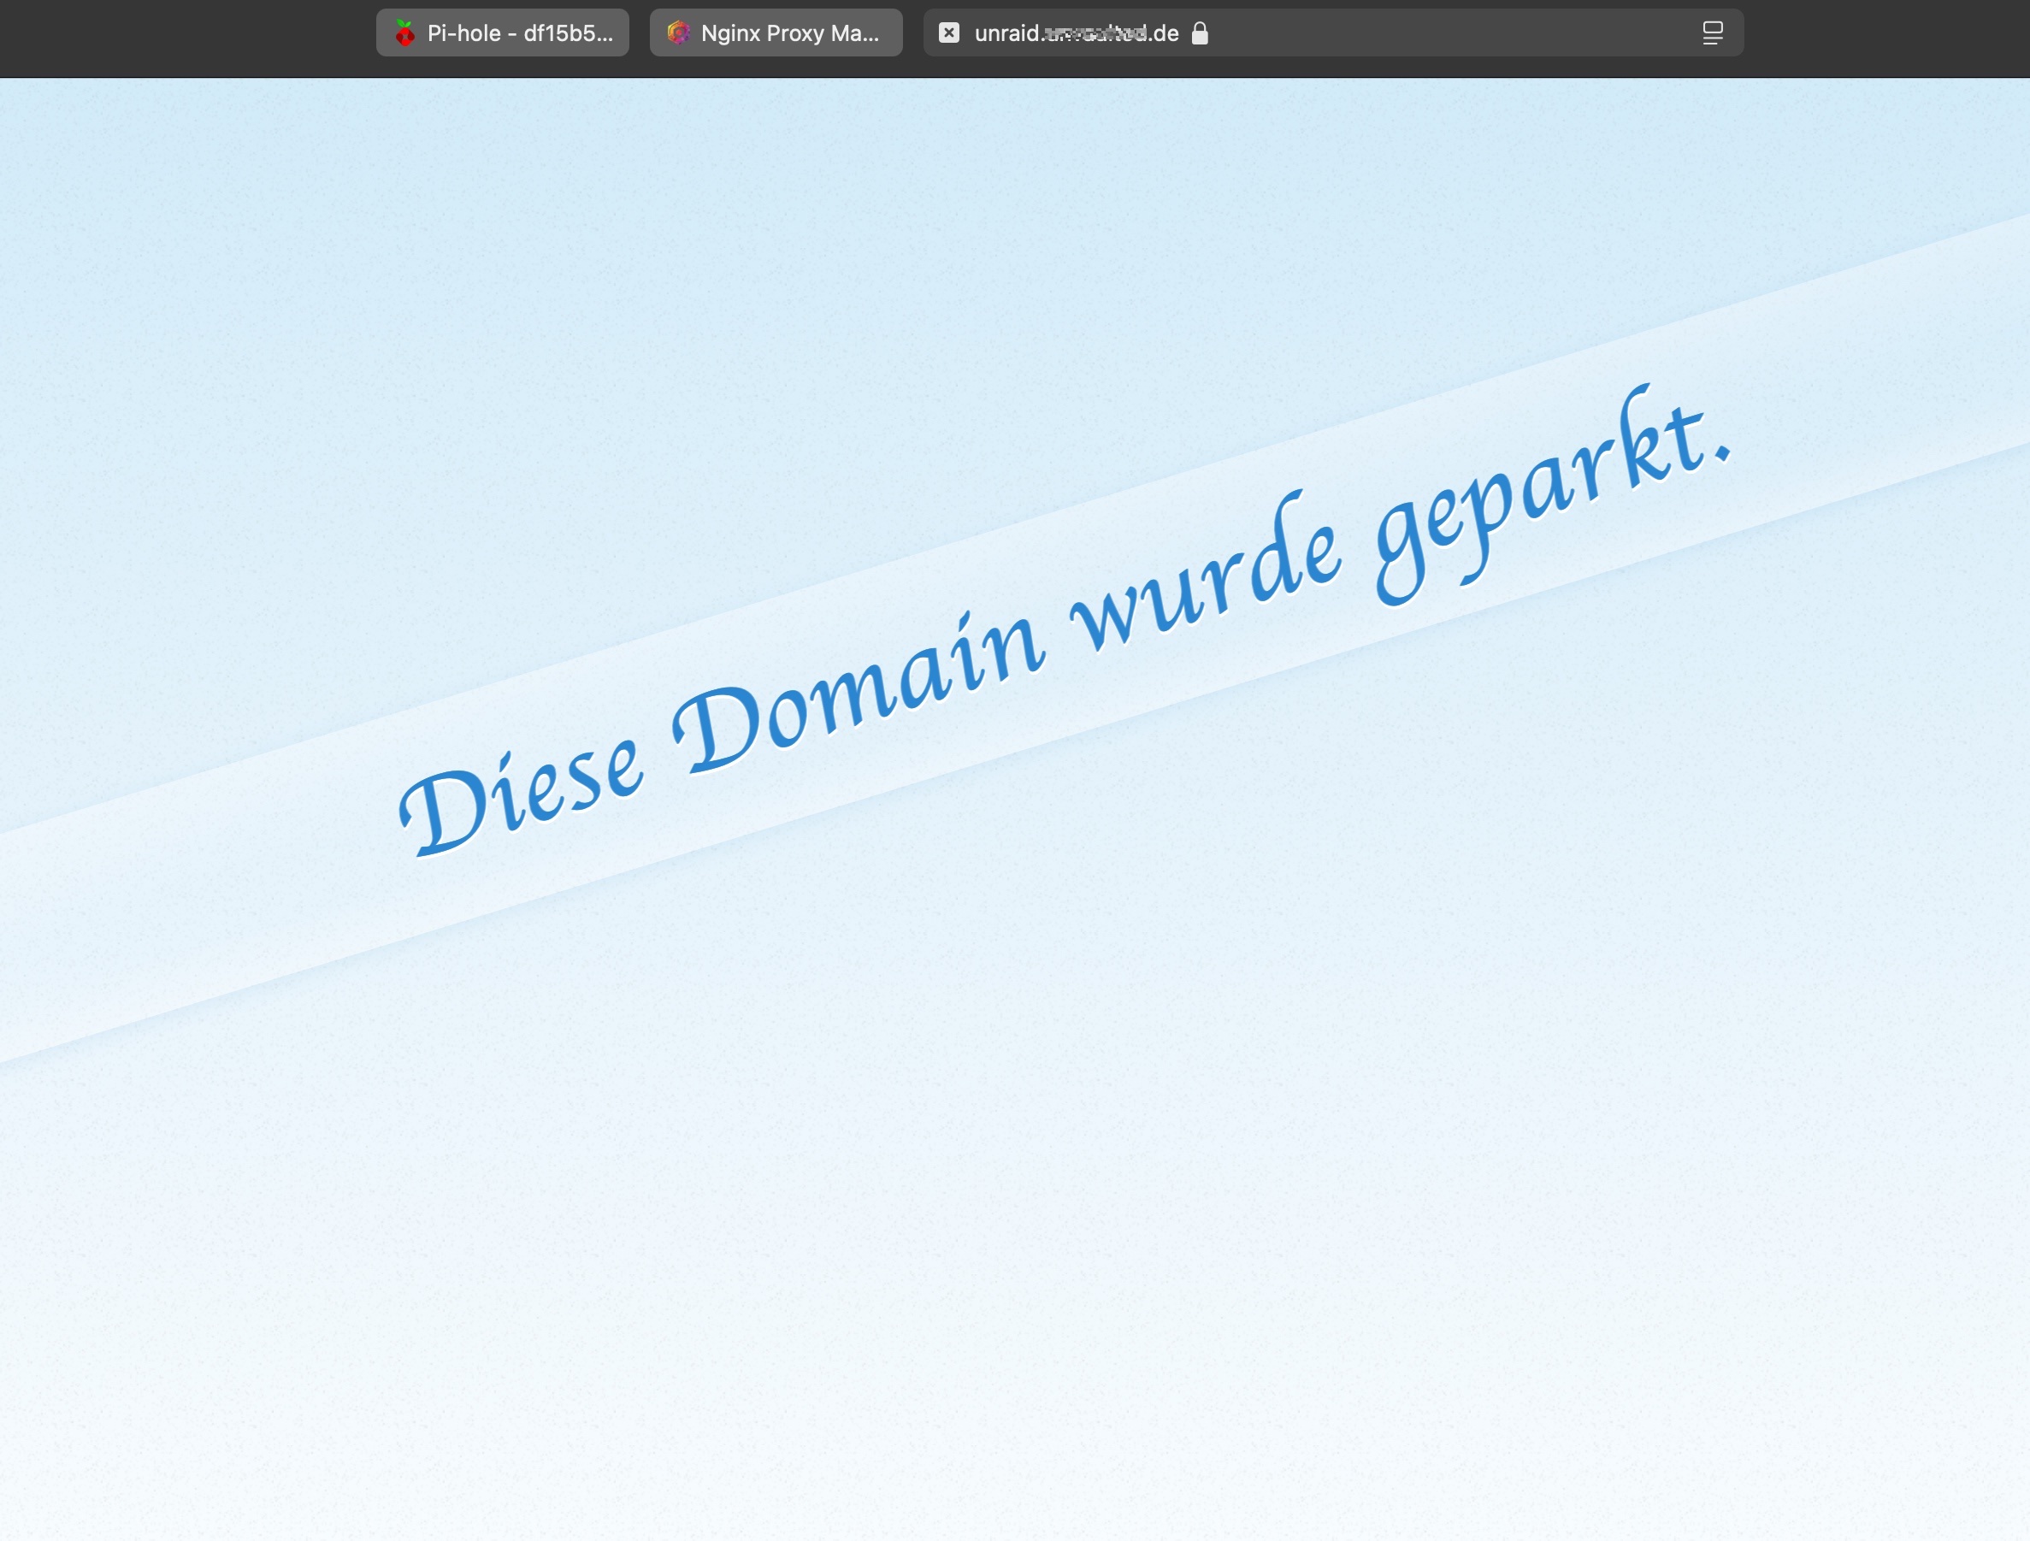
Task: Click the ".de" suffix in URL
Action: click(x=1164, y=33)
